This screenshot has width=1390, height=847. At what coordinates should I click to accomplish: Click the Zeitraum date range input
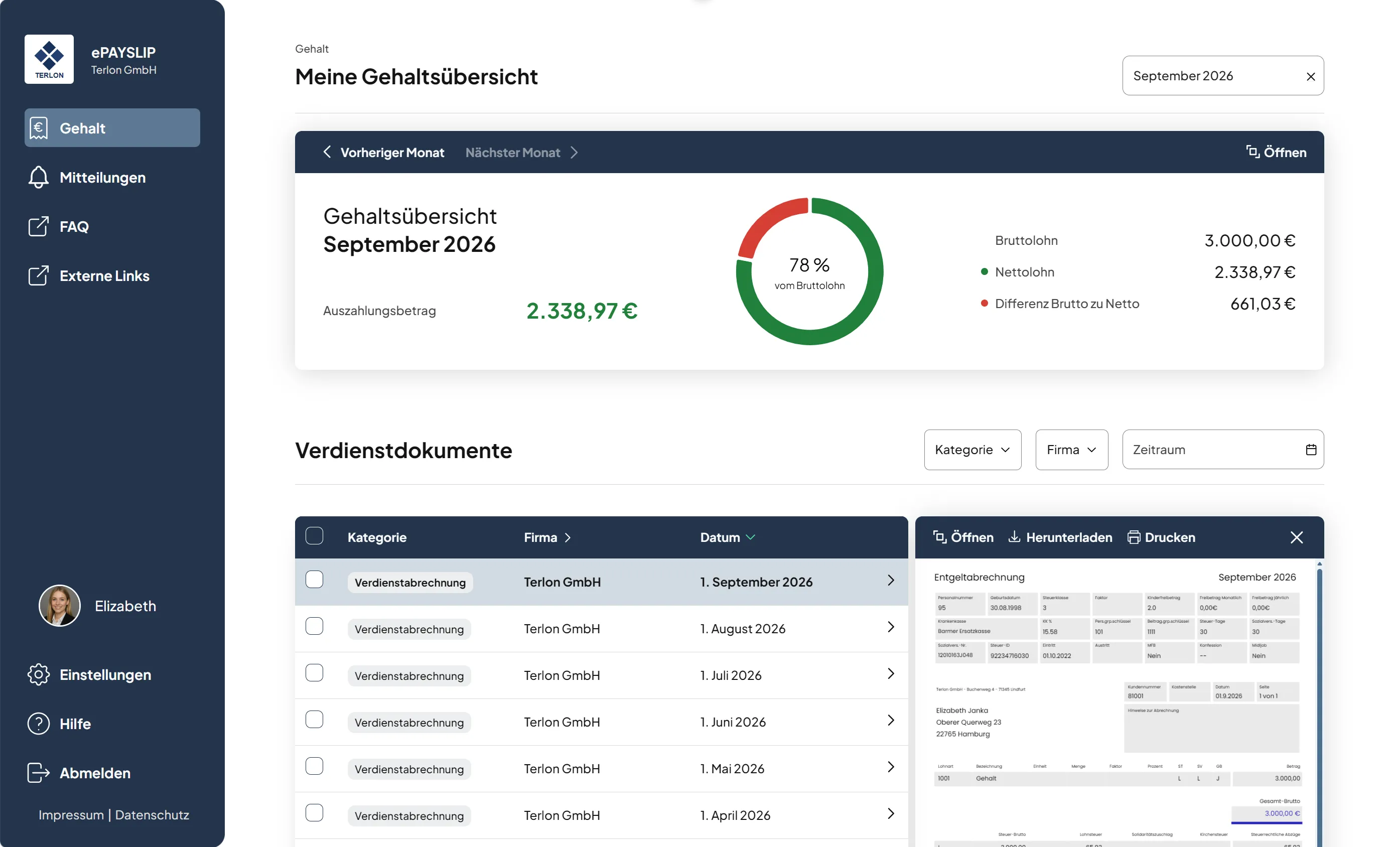[x=1223, y=450]
